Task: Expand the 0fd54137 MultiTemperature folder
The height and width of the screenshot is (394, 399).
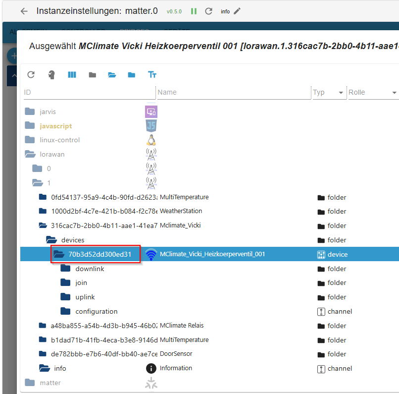Action: click(43, 197)
